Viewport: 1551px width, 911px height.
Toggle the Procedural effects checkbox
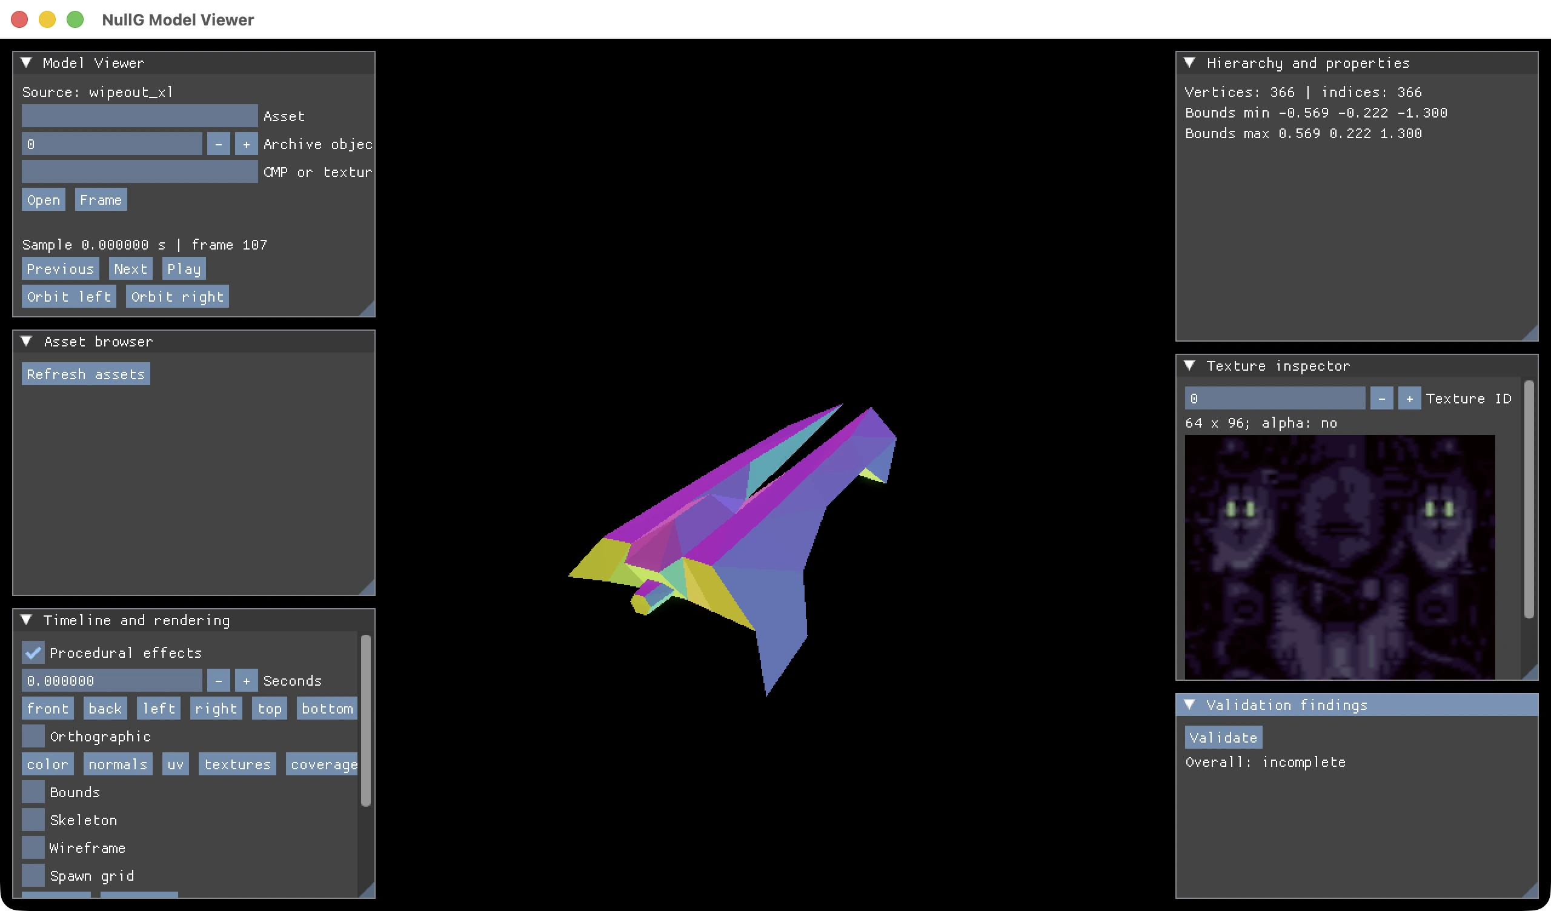point(33,652)
